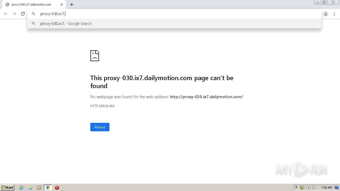Click the network tray icon
Image resolution: width=340 pixels, height=191 pixels.
[x=302, y=188]
